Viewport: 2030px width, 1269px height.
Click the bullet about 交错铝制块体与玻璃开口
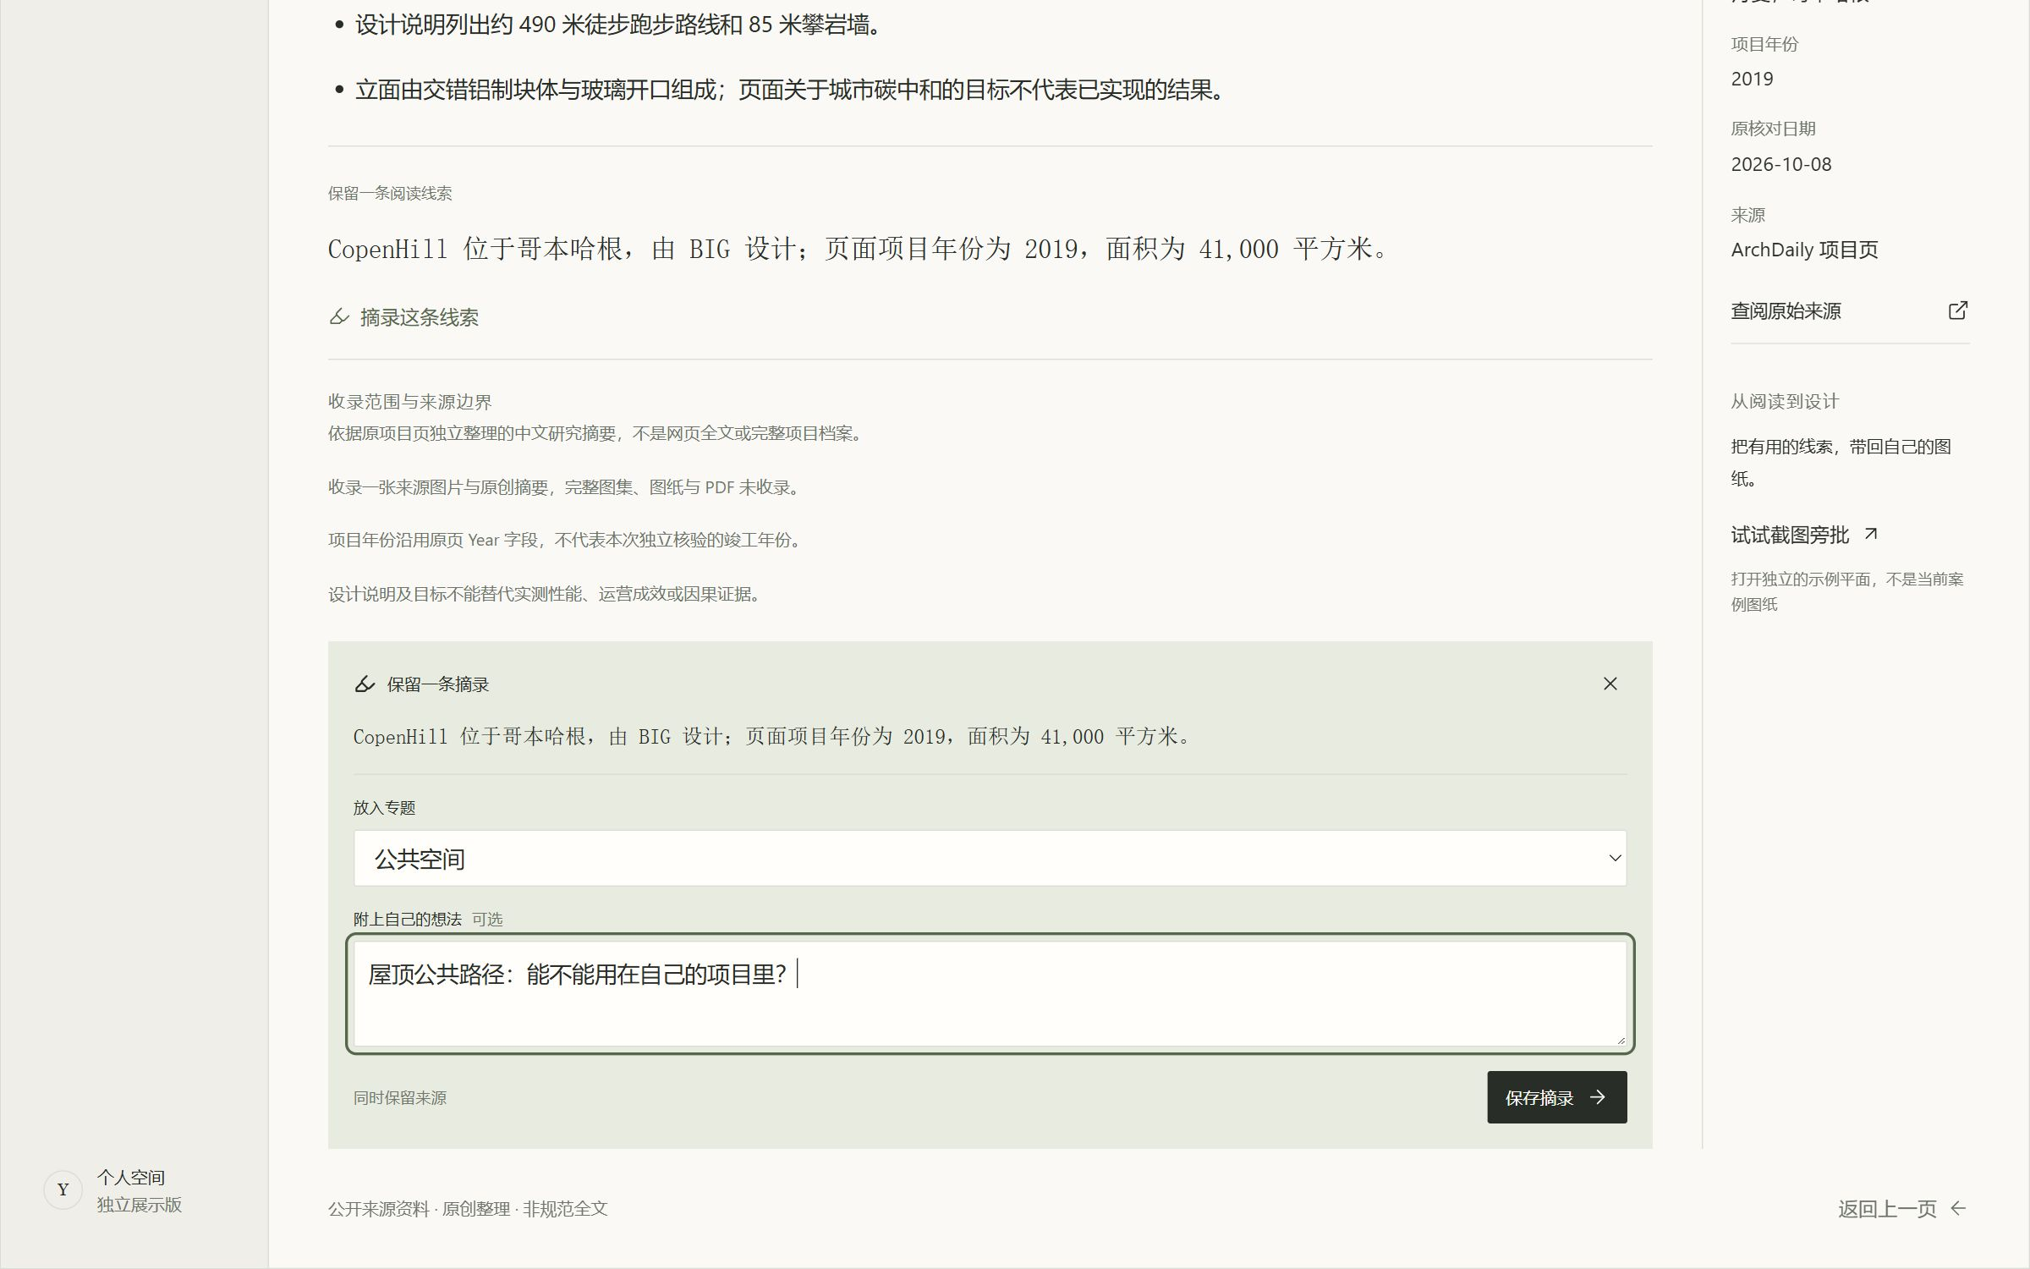point(792,90)
